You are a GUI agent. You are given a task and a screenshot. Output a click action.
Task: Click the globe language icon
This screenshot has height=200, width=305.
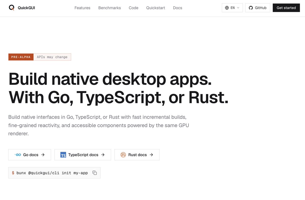pyautogui.click(x=227, y=8)
